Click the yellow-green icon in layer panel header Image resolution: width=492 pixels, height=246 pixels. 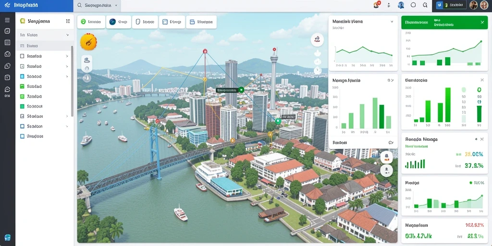click(22, 21)
